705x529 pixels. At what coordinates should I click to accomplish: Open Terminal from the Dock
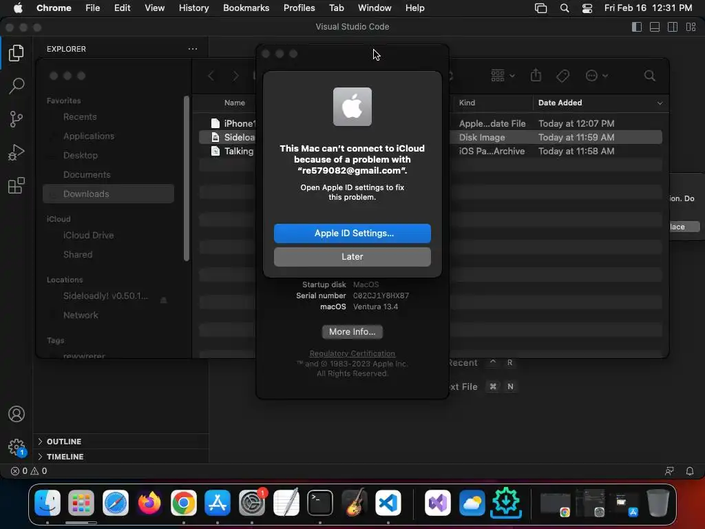(x=320, y=503)
